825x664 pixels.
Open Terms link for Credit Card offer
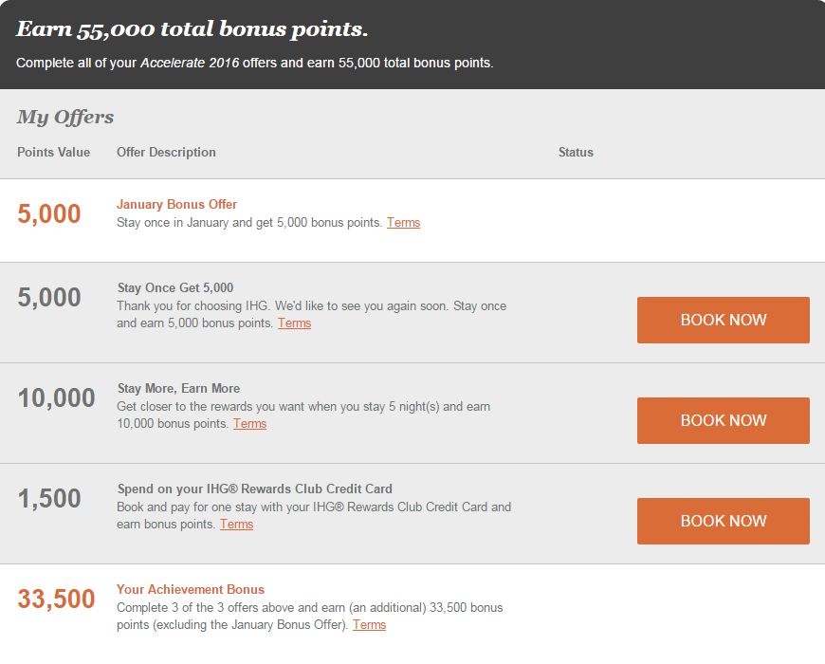tap(236, 525)
